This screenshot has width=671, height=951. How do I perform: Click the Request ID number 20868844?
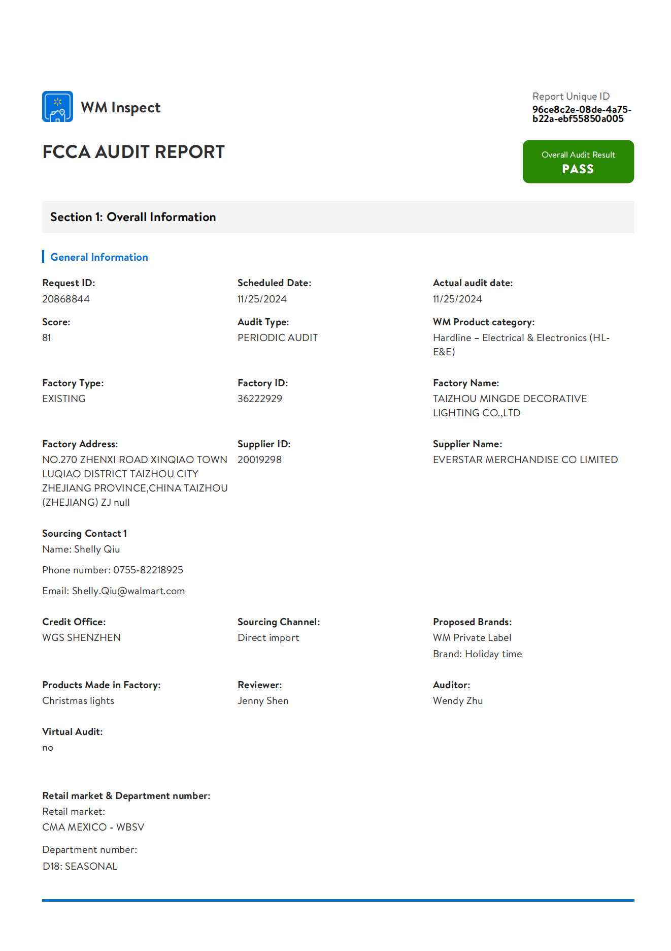(66, 299)
